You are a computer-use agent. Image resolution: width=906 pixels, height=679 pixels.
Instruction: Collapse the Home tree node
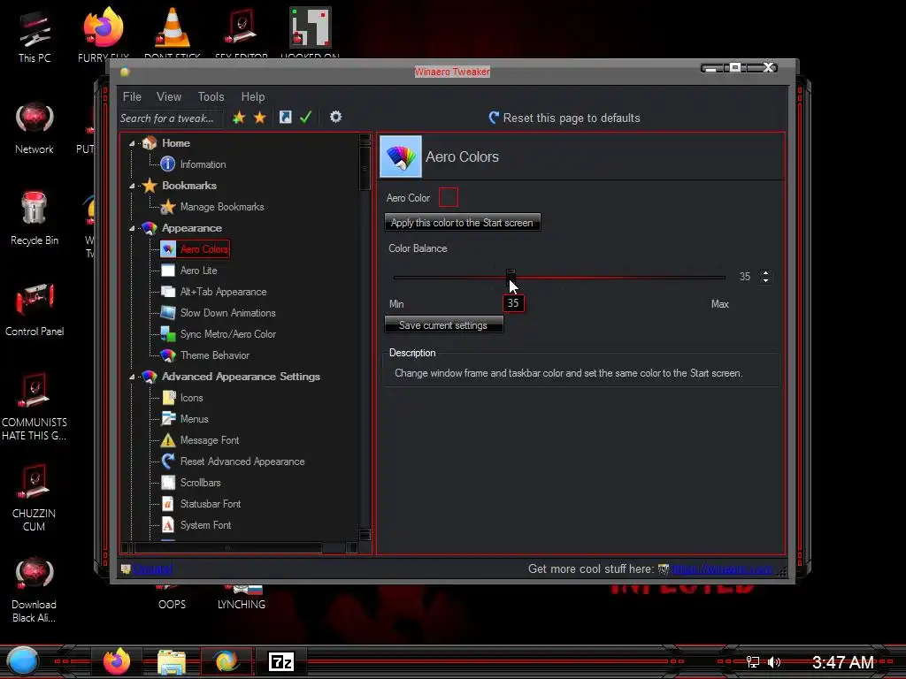point(133,143)
